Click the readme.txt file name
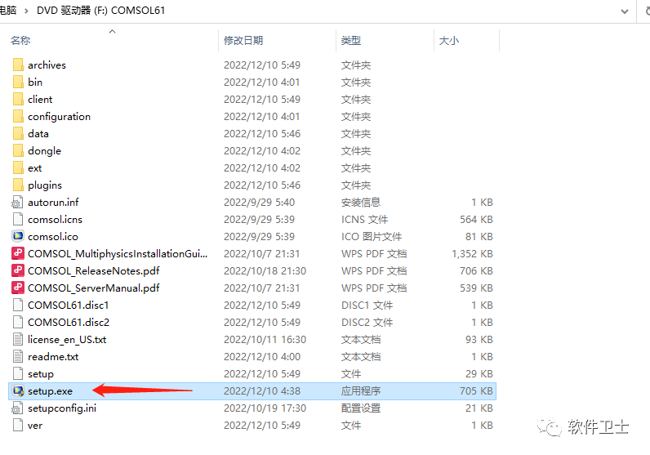This screenshot has height=455, width=650. (x=53, y=357)
